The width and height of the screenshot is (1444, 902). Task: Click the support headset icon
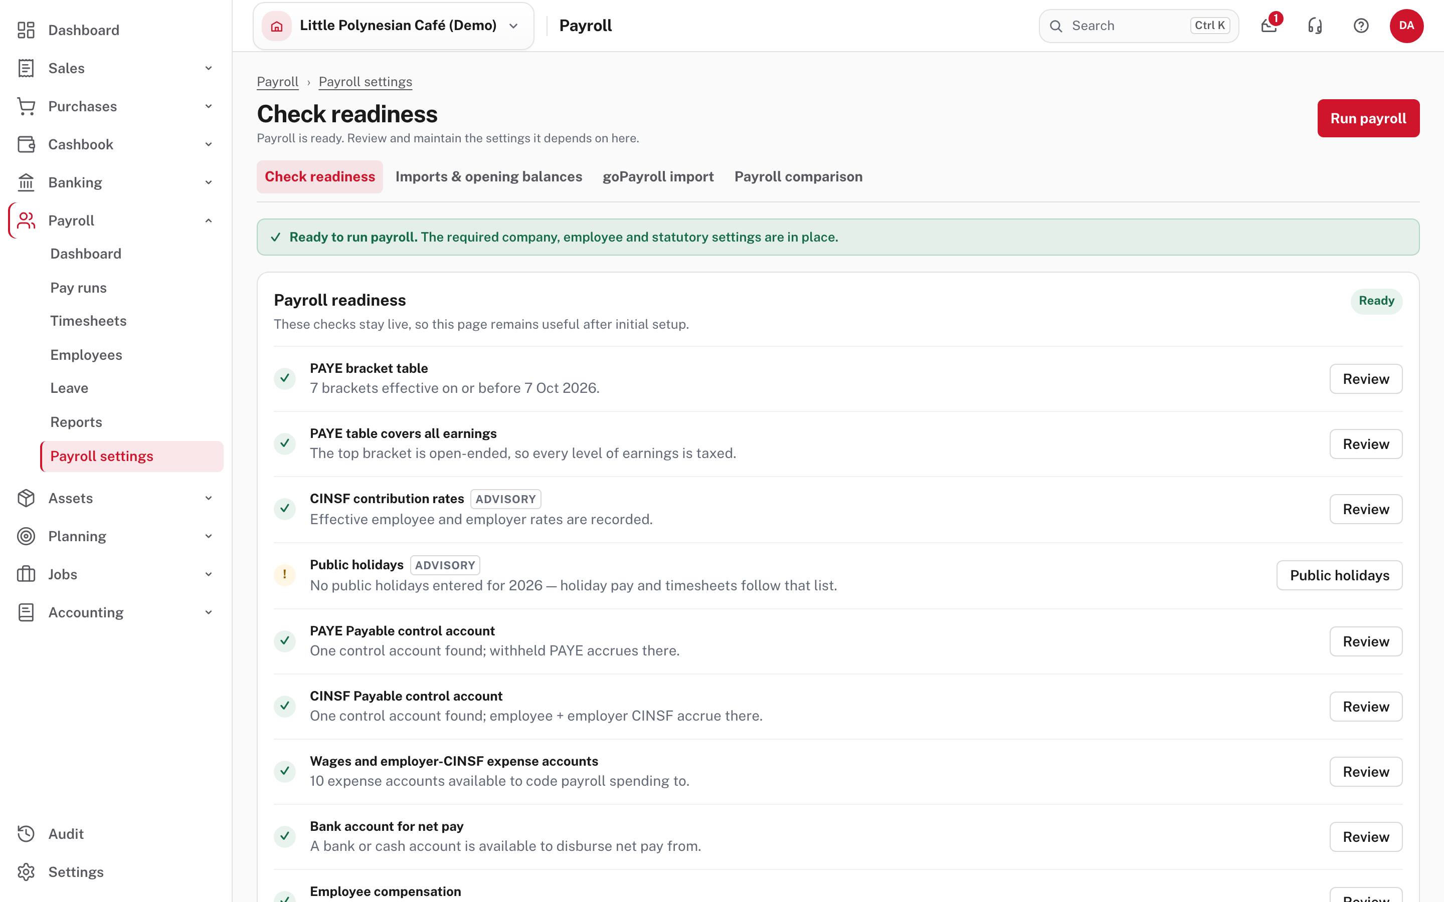tap(1315, 26)
